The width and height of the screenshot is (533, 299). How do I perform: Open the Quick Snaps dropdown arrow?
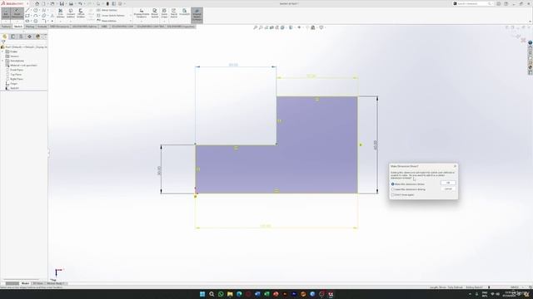(164, 21)
